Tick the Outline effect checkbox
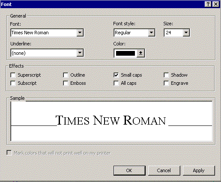This screenshot has height=182, width=221. click(x=66, y=75)
